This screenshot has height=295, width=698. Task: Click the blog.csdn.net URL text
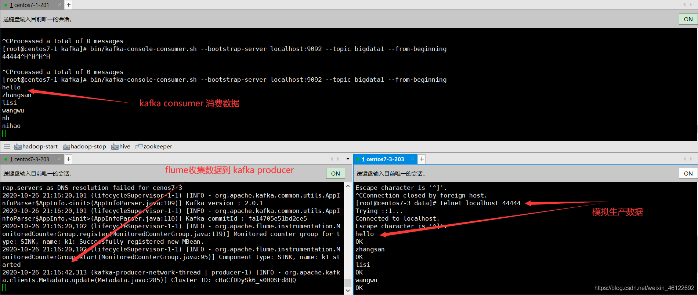coord(644,288)
